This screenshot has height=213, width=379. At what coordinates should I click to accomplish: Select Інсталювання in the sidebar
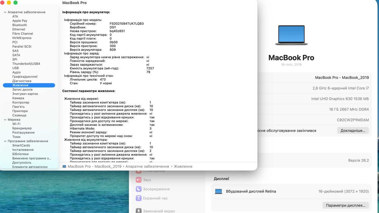23,150
